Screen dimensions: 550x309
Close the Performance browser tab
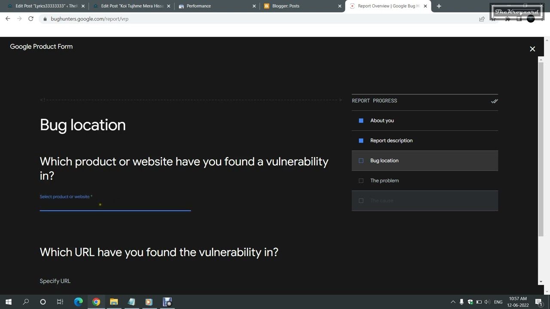pyautogui.click(x=254, y=6)
